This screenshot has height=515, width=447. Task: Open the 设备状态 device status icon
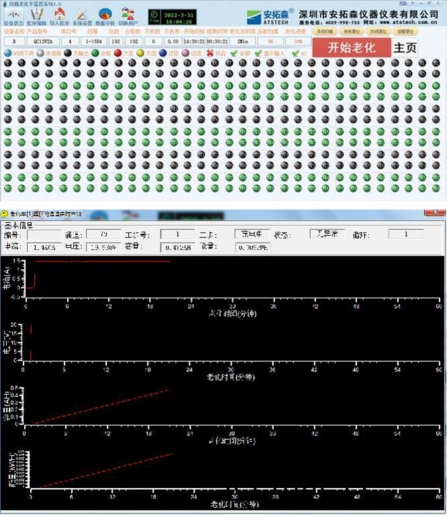13,14
